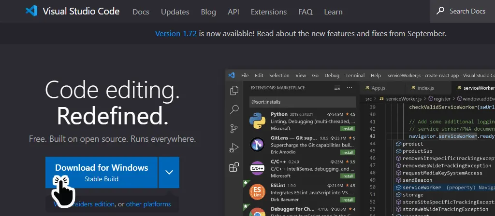This screenshot has height=216, width=495.
Task: Go to the Blog page
Action: (208, 12)
